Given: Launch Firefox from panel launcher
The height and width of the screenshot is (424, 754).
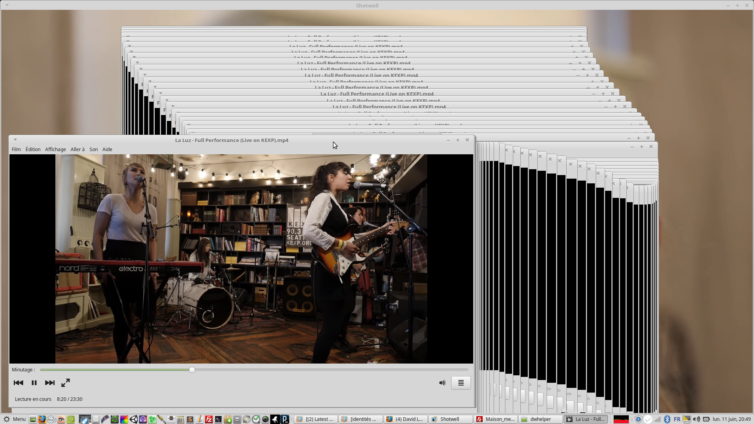Looking at the screenshot, I should 42,419.
